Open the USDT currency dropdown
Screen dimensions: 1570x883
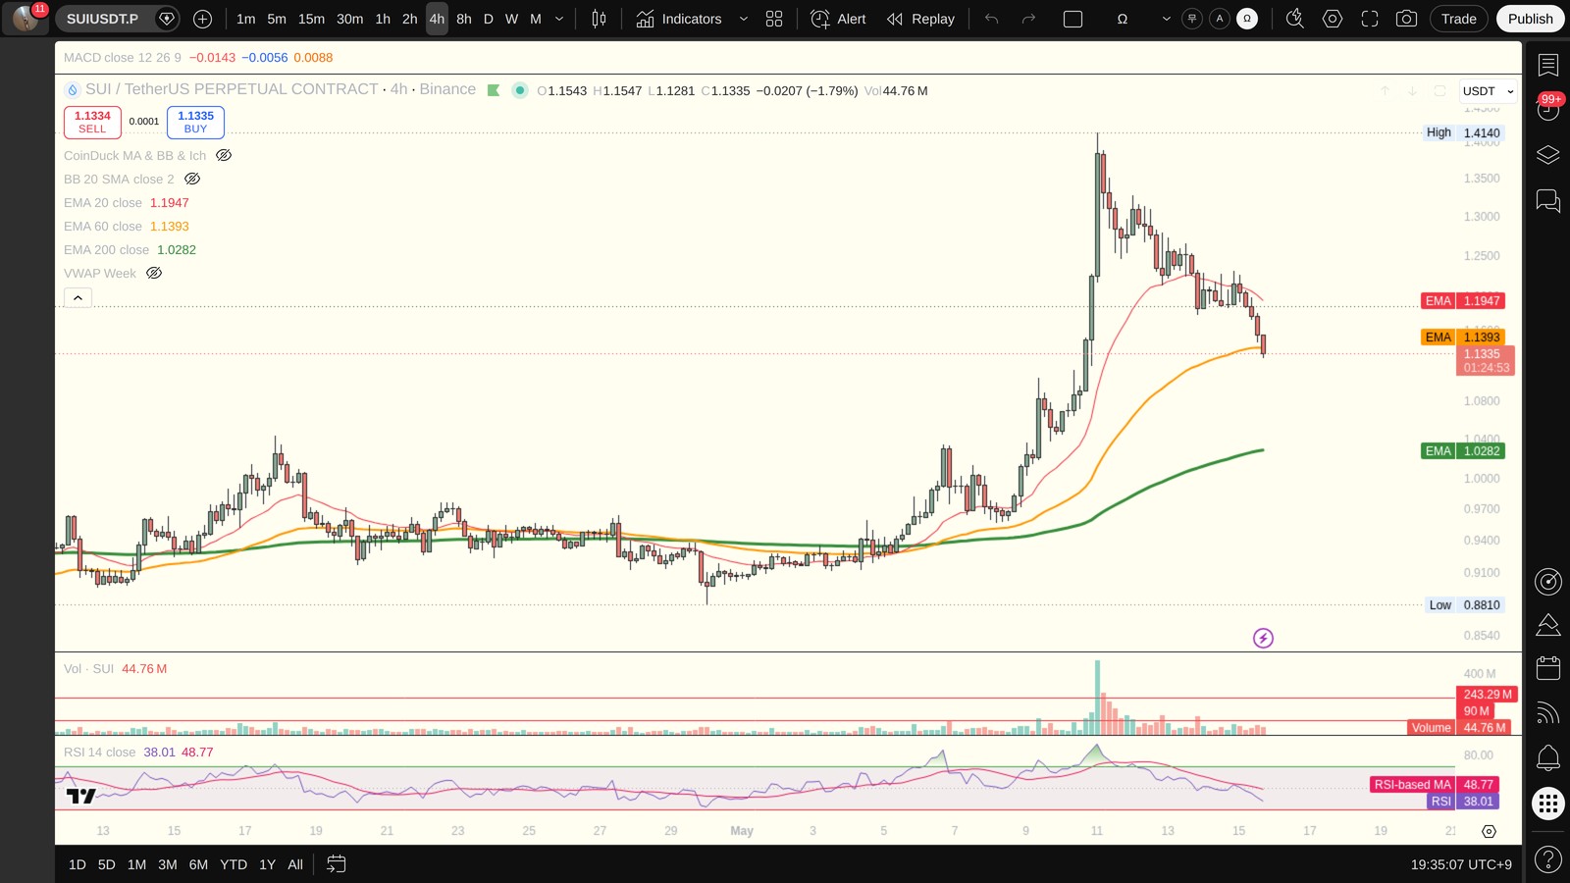pos(1488,90)
